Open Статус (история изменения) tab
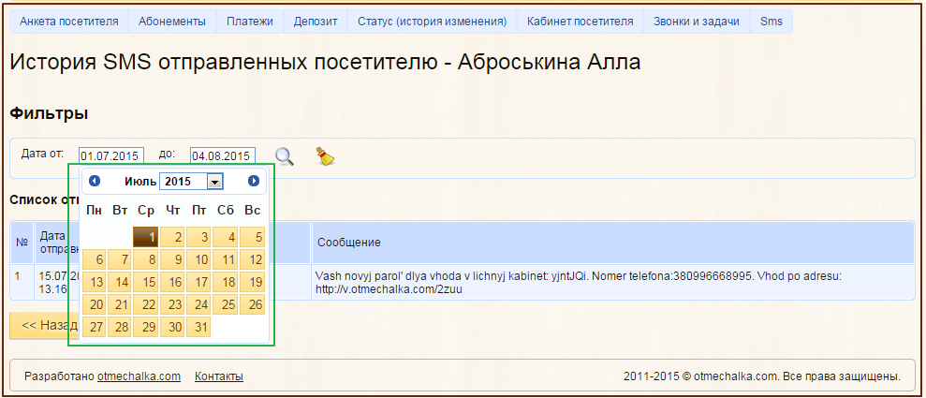This screenshot has height=398, width=926. click(x=433, y=22)
